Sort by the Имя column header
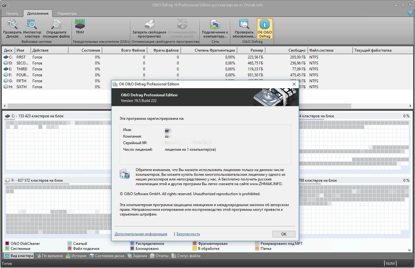 [22, 50]
